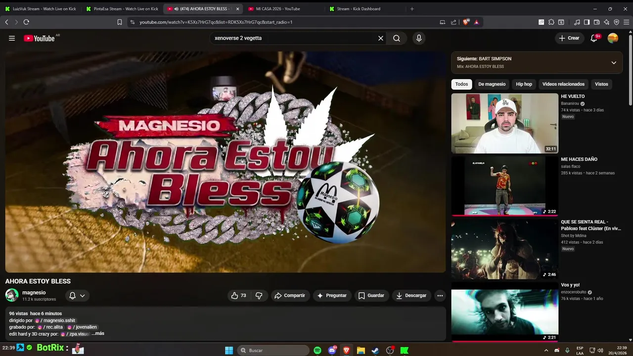Switch to LuizVuk Stream browser tab

41,8
